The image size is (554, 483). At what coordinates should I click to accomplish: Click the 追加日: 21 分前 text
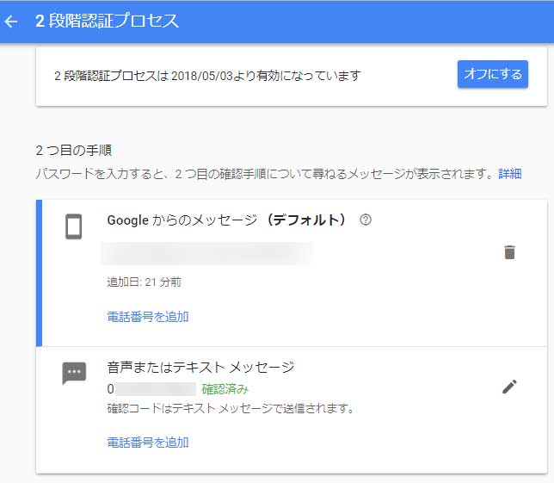pos(144,282)
